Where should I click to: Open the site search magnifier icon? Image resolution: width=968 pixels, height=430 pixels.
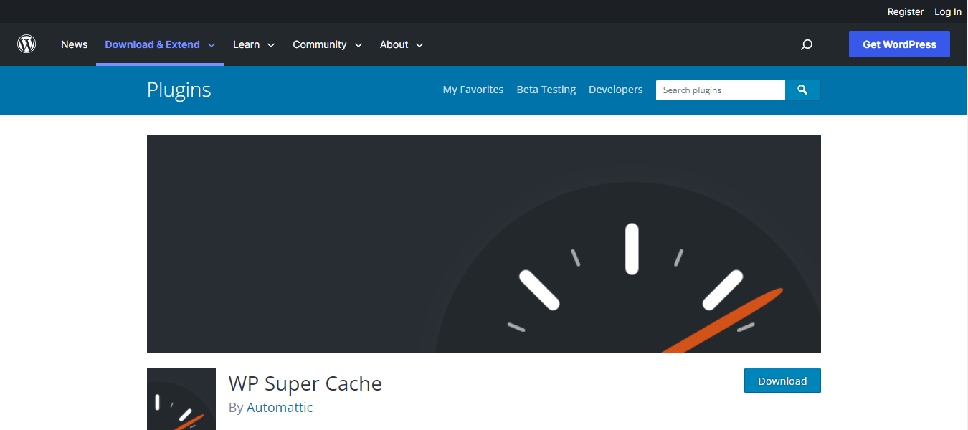tap(807, 44)
